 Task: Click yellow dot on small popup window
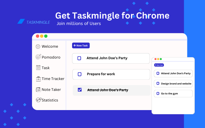(x=158, y=59)
